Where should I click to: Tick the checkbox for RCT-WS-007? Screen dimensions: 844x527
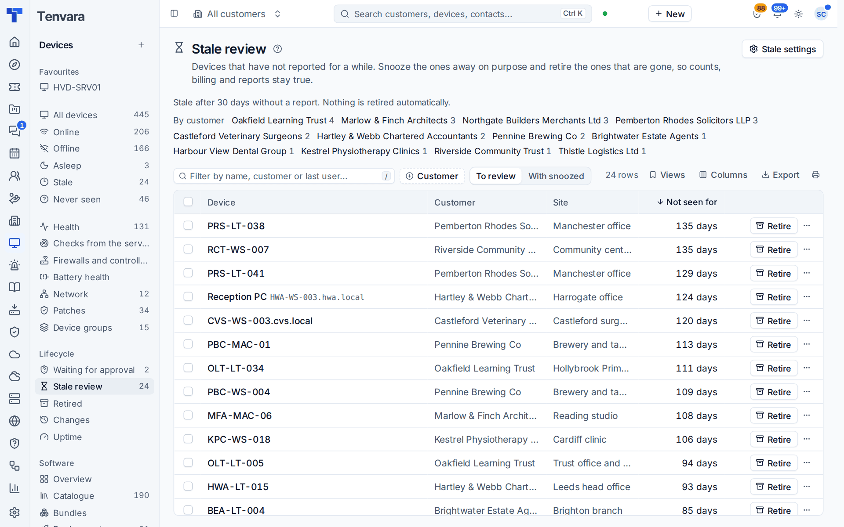click(x=188, y=249)
